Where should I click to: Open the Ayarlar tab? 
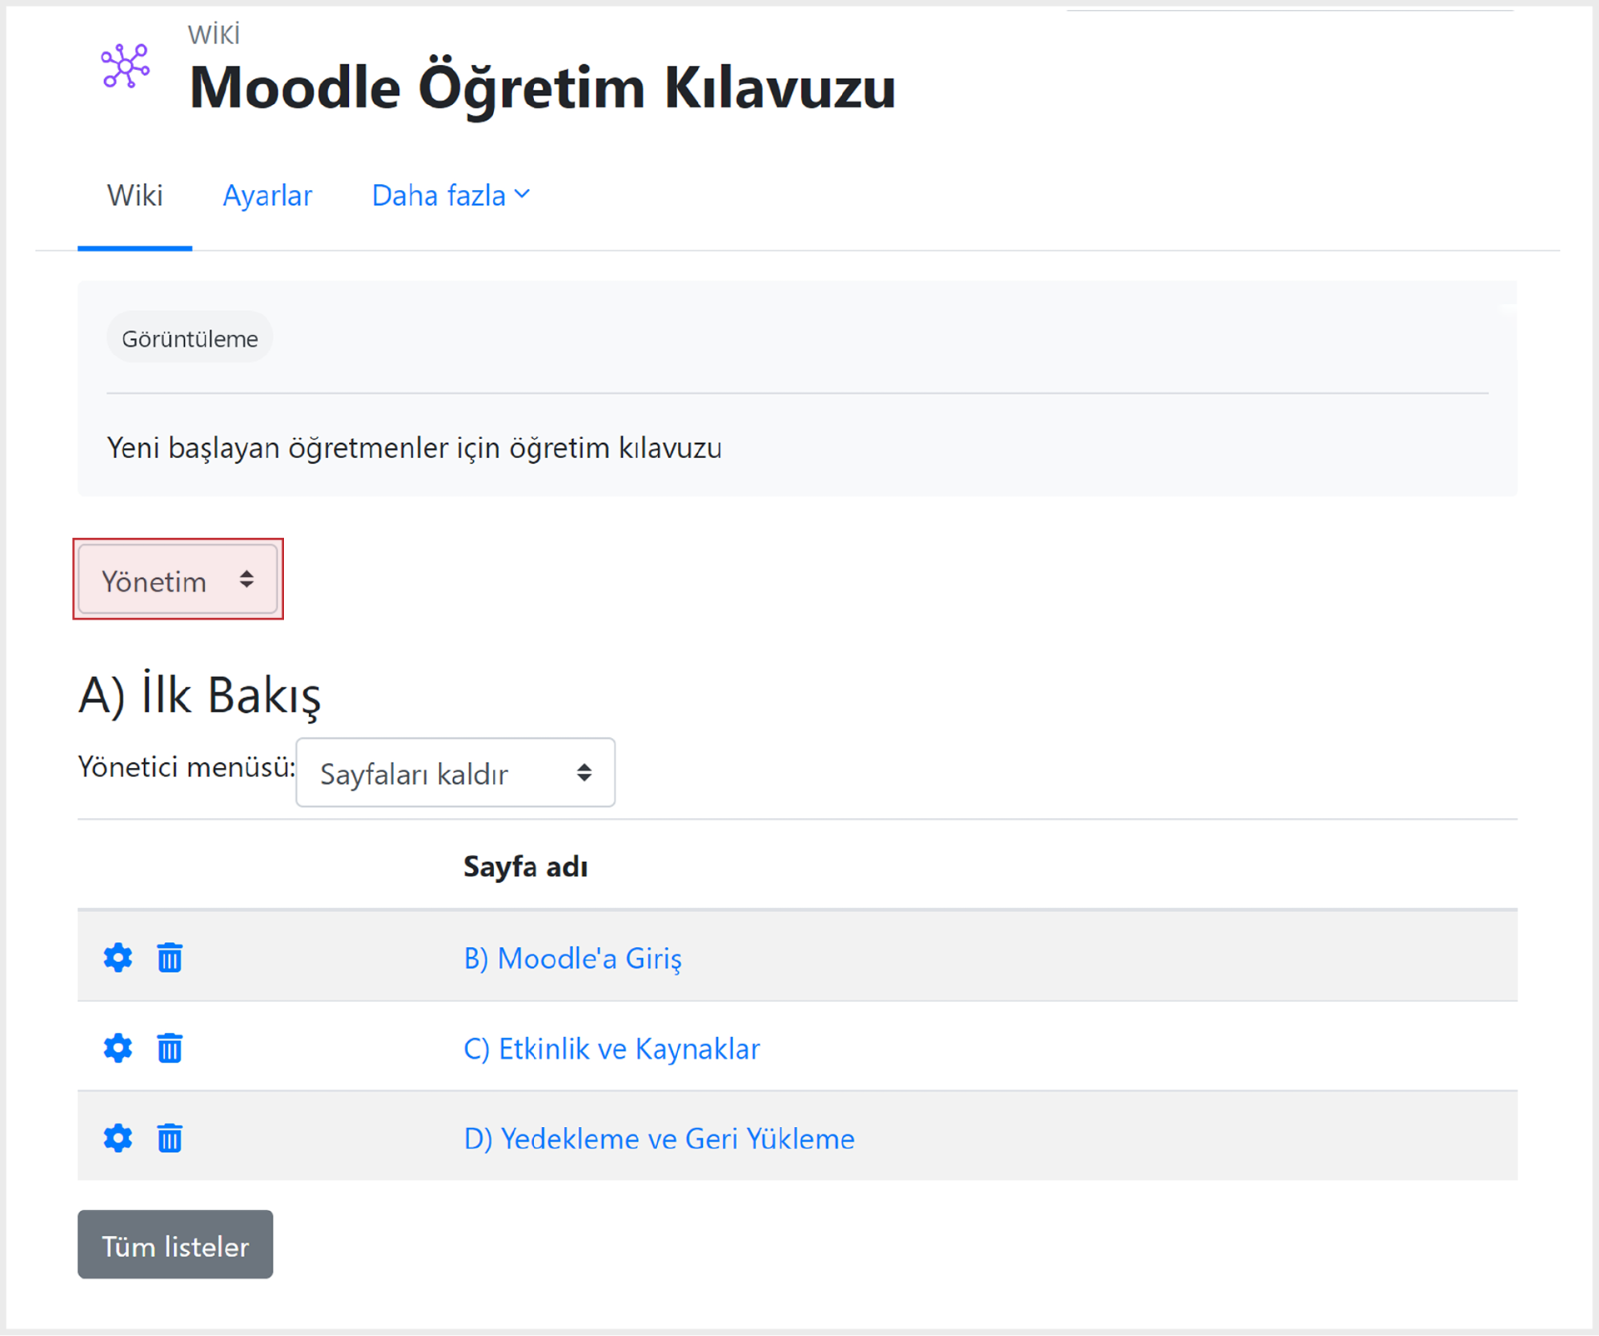tap(267, 196)
